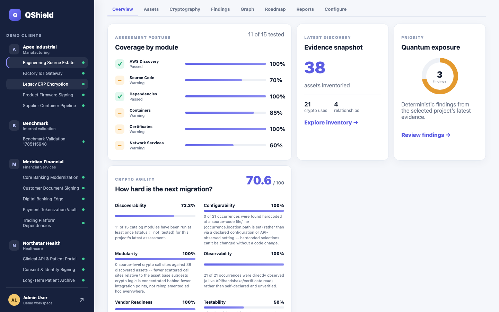Open the Findings tab
Viewport: 499px width, 312px height.
(x=220, y=9)
